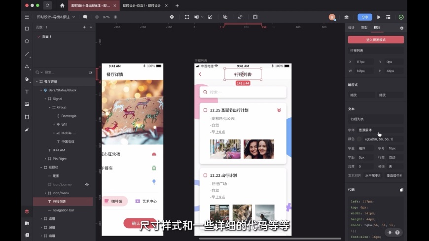This screenshot has width=429, height=241.
Task: Select the Ellipse tool in left sidebar
Action: (27, 41)
